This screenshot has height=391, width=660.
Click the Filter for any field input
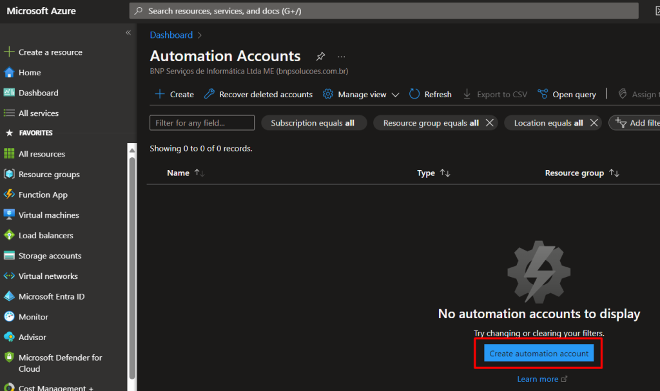pyautogui.click(x=202, y=123)
